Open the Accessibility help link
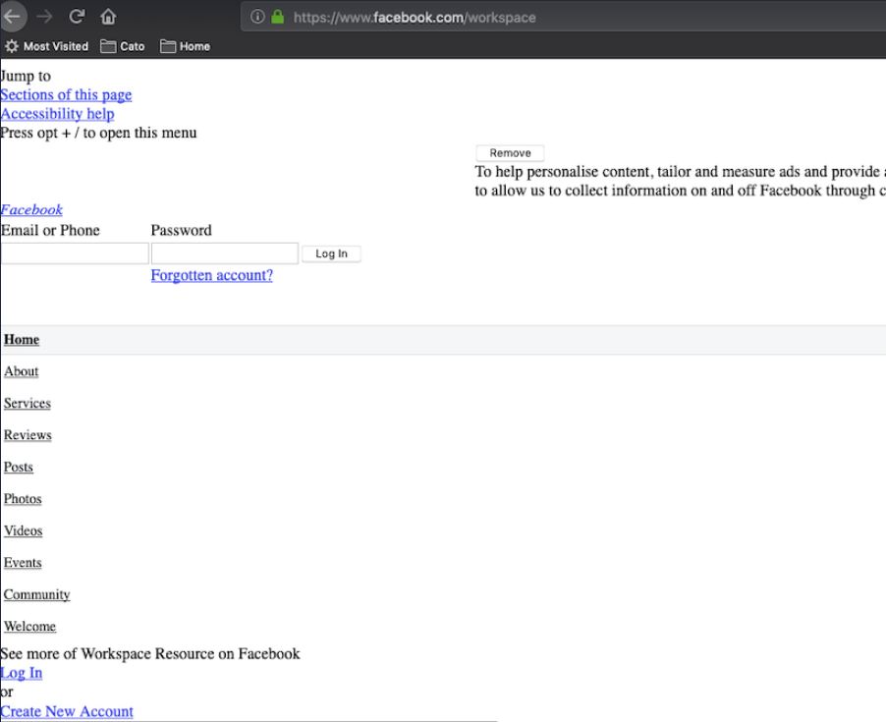Screen dimensions: 886x722 [x=57, y=114]
